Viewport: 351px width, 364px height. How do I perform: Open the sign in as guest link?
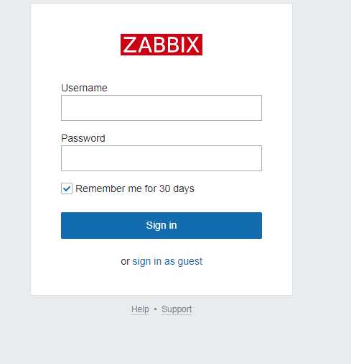pos(167,261)
